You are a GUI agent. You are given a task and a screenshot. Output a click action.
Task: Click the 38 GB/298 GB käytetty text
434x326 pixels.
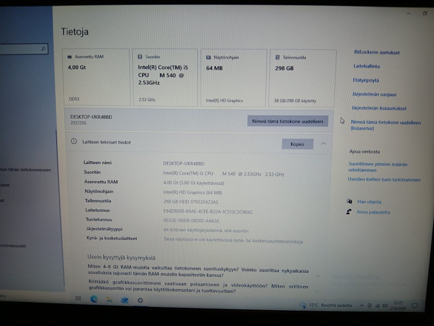click(x=295, y=101)
